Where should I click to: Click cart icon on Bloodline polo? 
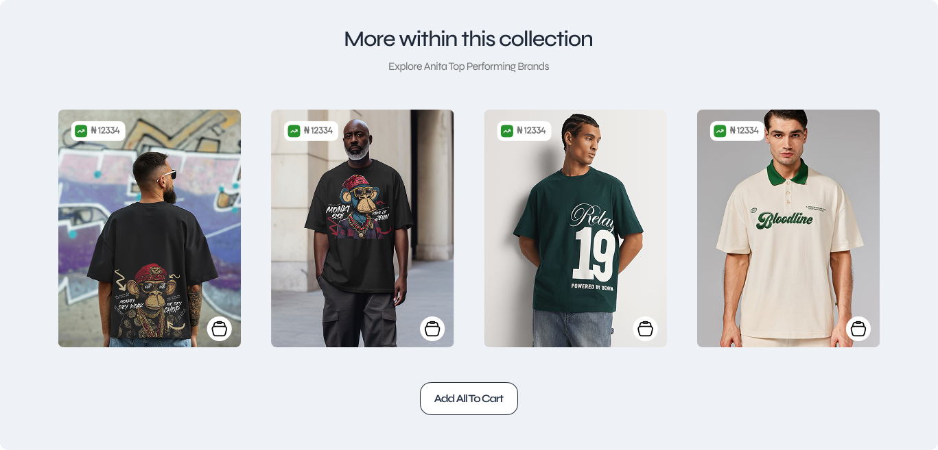(858, 329)
